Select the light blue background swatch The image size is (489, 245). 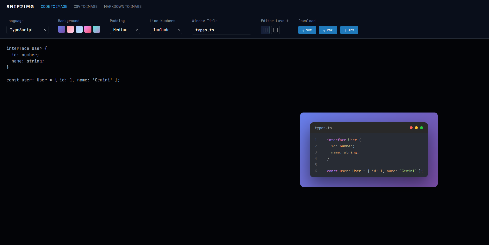click(x=79, y=29)
